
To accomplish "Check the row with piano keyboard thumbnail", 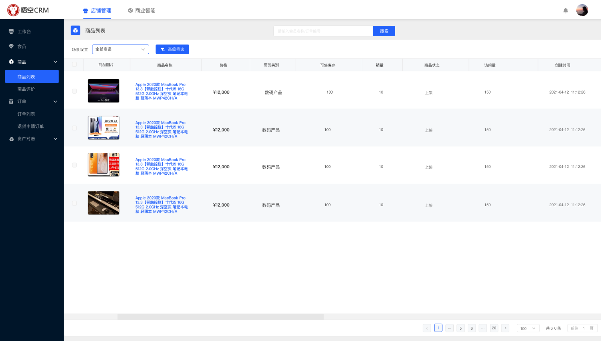I will (x=74, y=203).
